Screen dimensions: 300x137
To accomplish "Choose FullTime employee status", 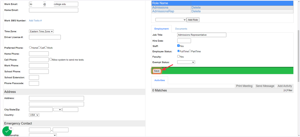I will pos(178,51).
